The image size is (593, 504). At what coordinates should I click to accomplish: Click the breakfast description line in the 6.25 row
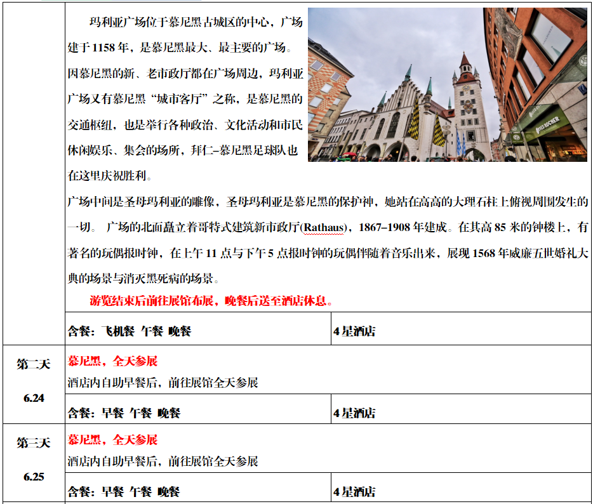(x=163, y=461)
